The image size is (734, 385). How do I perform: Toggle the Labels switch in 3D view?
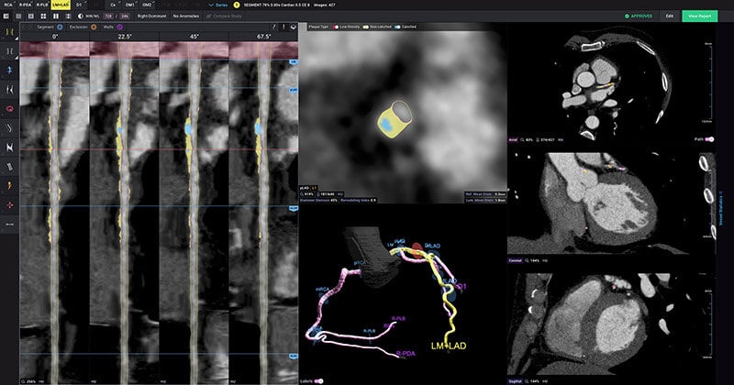pos(318,379)
